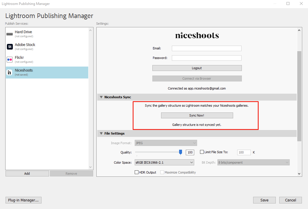Click the file size limit field
This screenshot has height=209, width=308.
pos(244,152)
